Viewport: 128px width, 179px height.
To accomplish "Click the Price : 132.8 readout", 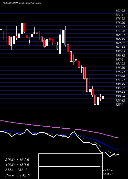I will (17, 175).
